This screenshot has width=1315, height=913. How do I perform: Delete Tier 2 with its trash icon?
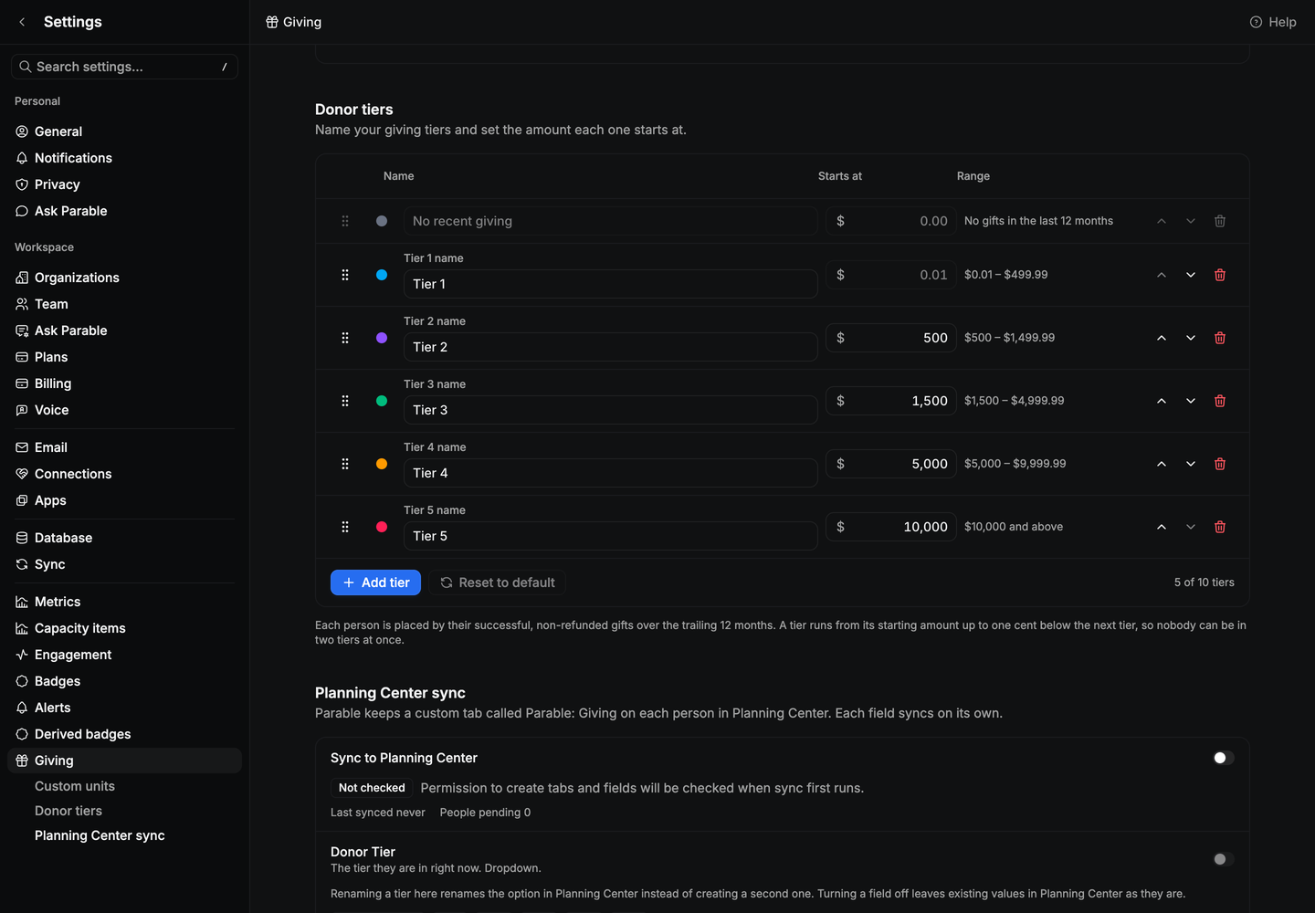coord(1220,338)
